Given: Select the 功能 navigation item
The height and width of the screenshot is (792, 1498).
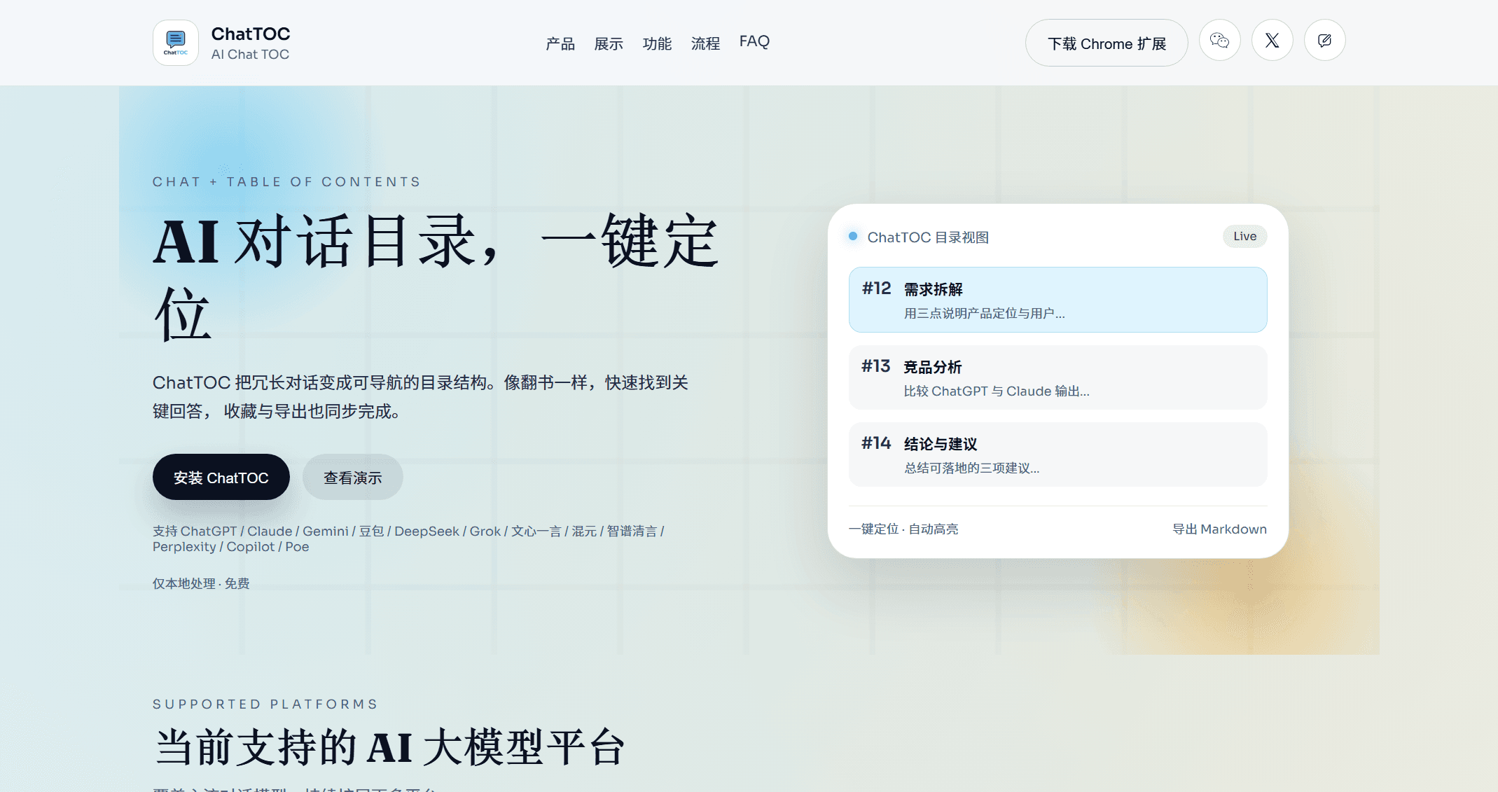Looking at the screenshot, I should coord(657,43).
